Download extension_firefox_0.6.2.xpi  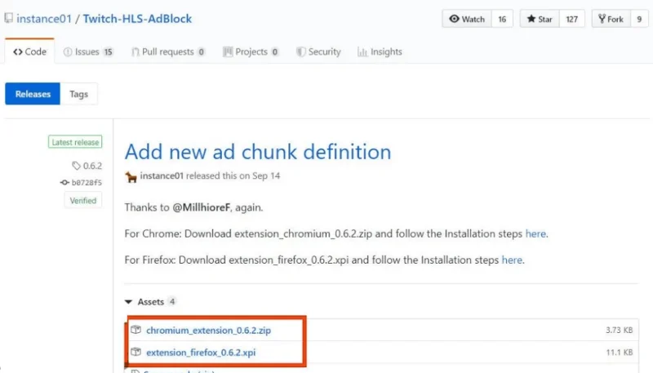pyautogui.click(x=201, y=352)
